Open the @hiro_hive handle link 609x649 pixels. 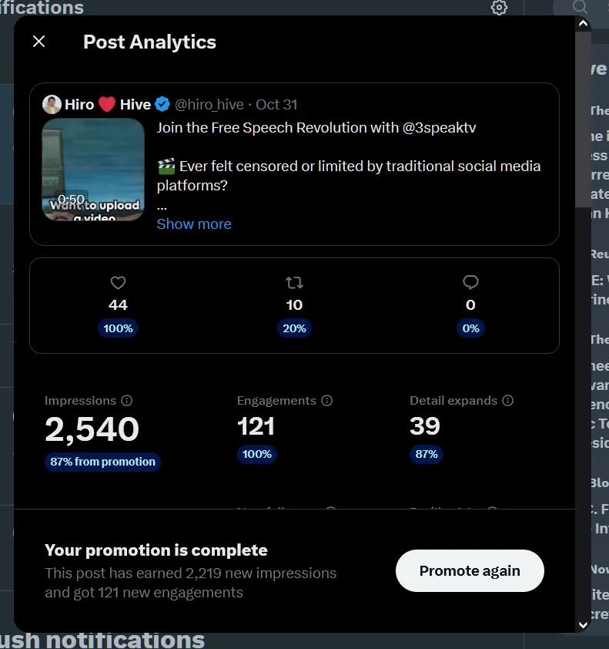click(x=209, y=104)
